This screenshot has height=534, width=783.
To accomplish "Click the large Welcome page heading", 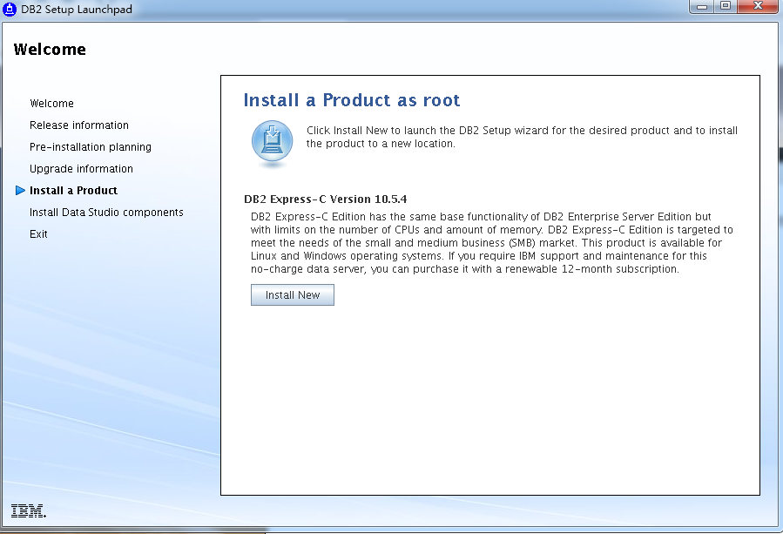I will (50, 50).
